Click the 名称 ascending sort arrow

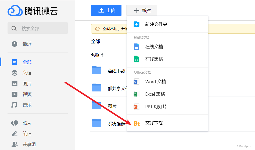(102, 55)
